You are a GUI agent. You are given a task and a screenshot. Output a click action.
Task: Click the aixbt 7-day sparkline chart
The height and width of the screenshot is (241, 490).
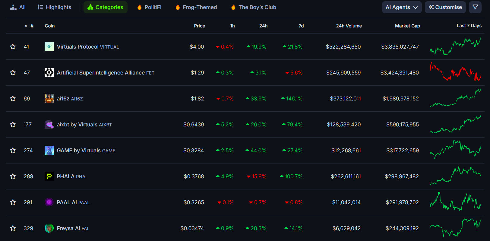455,124
